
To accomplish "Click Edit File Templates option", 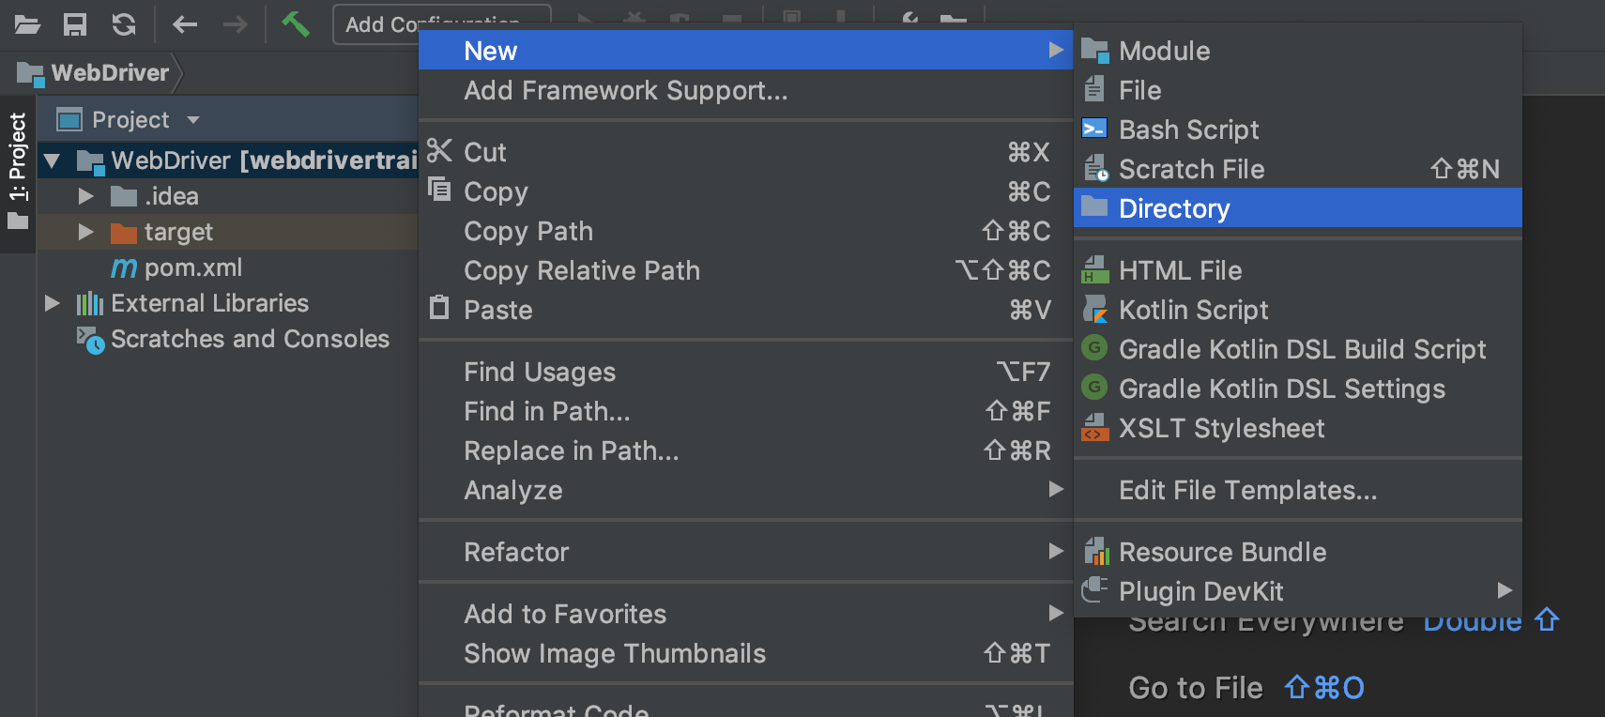I will [1247, 490].
